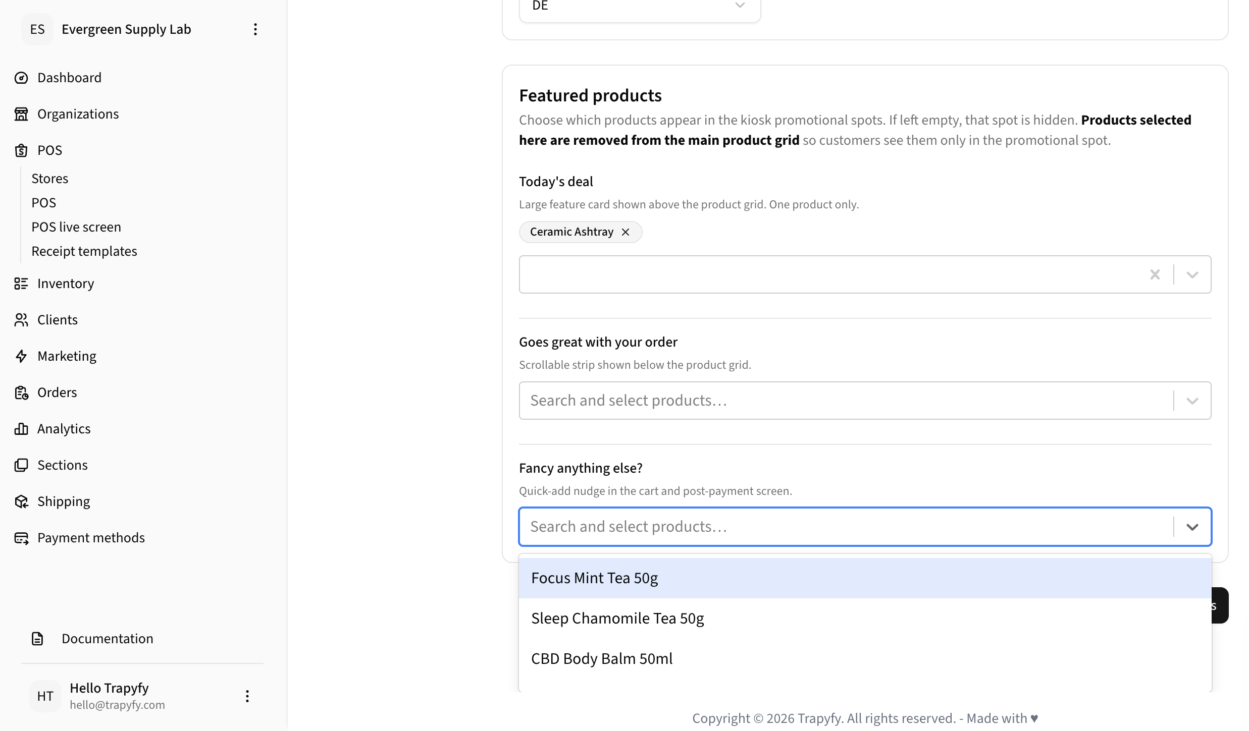This screenshot has width=1249, height=731.
Task: Click the POS shopping bag icon
Action: coord(21,150)
